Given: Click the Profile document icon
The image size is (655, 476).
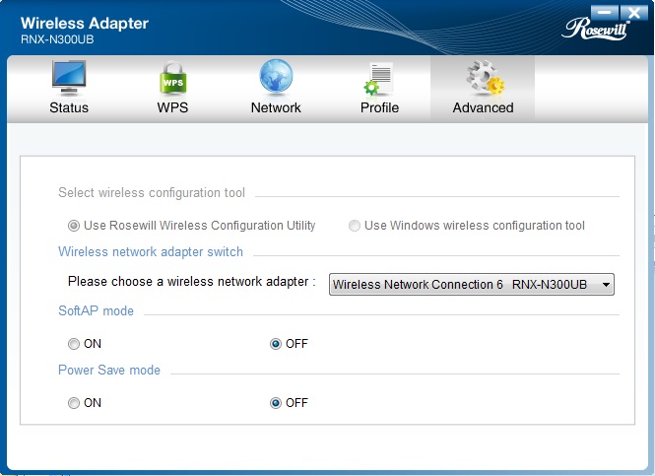Looking at the screenshot, I should tap(378, 79).
